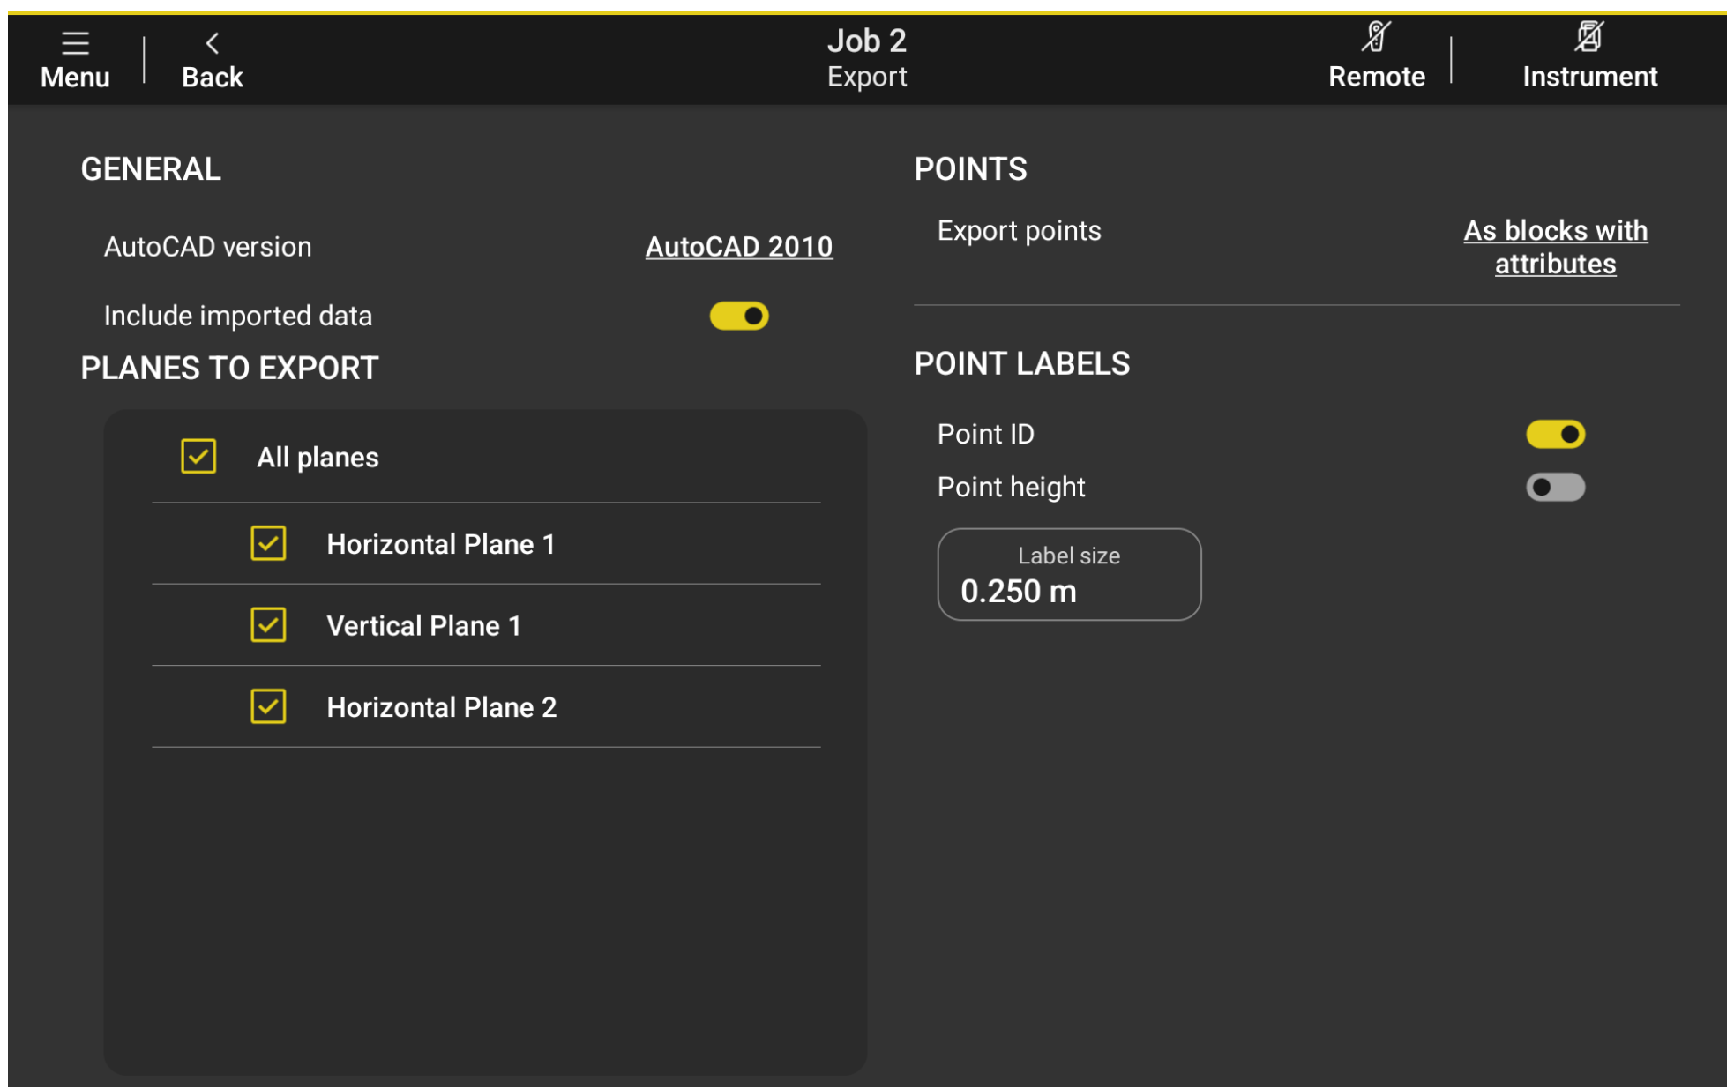Click the Job 2 Export title
1734x1089 pixels.
point(866,58)
